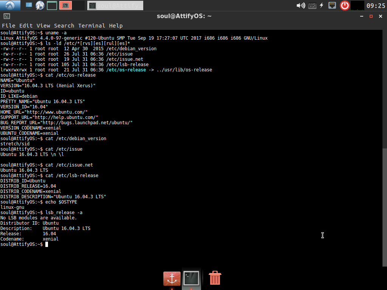387x290 pixels.
Task: Open the volume speaker control
Action: pyautogui.click(x=300, y=5)
